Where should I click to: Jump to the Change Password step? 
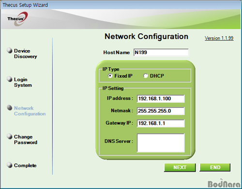[26, 140]
